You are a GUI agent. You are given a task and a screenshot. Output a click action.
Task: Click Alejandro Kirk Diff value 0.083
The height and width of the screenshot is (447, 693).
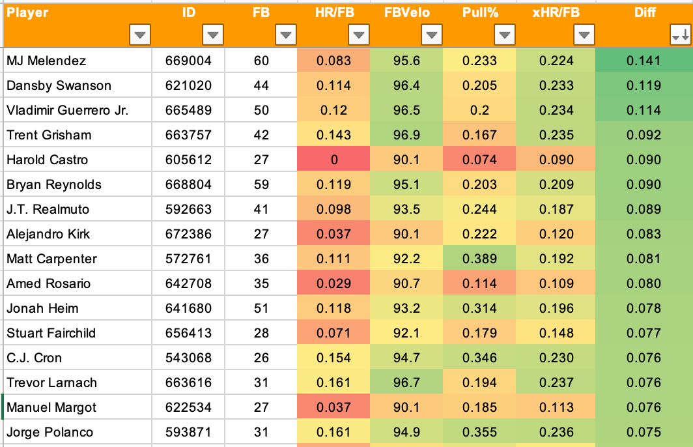[x=644, y=233]
